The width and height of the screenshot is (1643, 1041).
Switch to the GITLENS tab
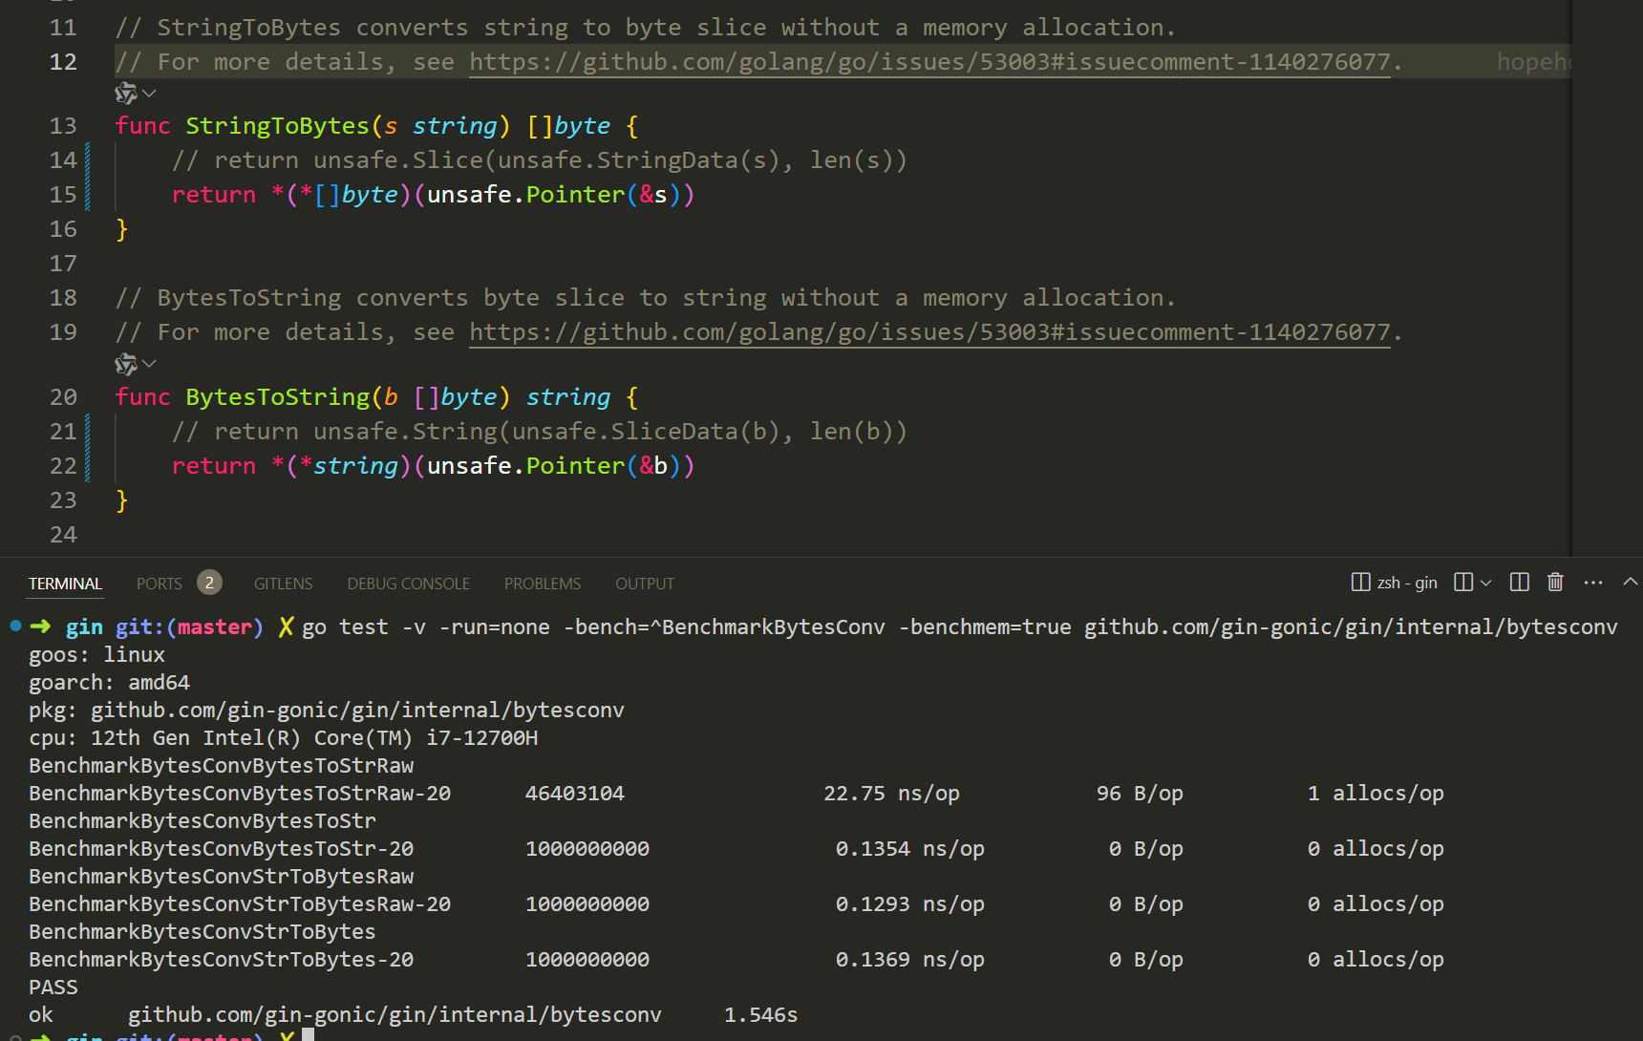click(x=283, y=584)
